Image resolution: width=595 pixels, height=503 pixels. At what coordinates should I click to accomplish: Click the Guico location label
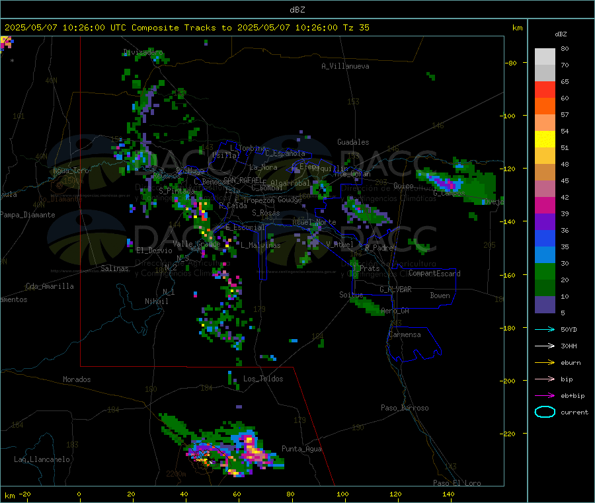403,186
